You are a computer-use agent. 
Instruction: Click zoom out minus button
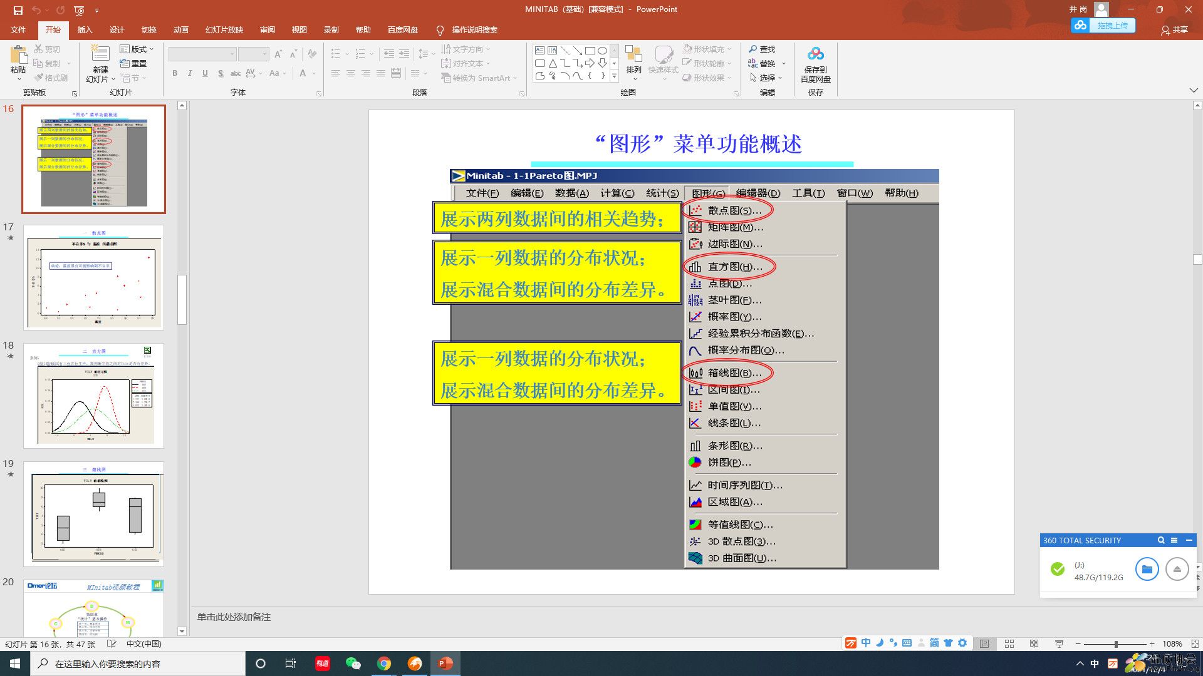tap(1078, 643)
